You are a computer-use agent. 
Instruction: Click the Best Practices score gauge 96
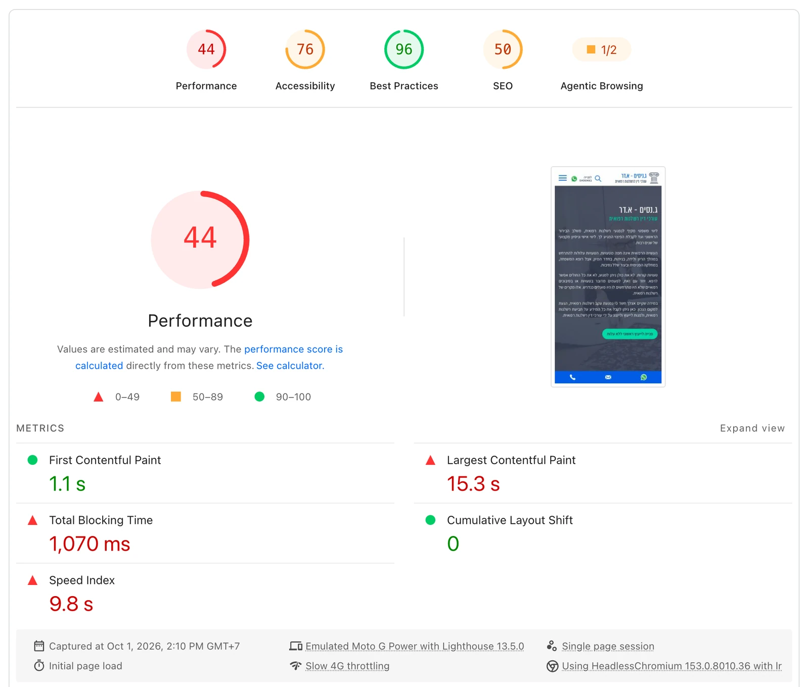[x=404, y=50]
